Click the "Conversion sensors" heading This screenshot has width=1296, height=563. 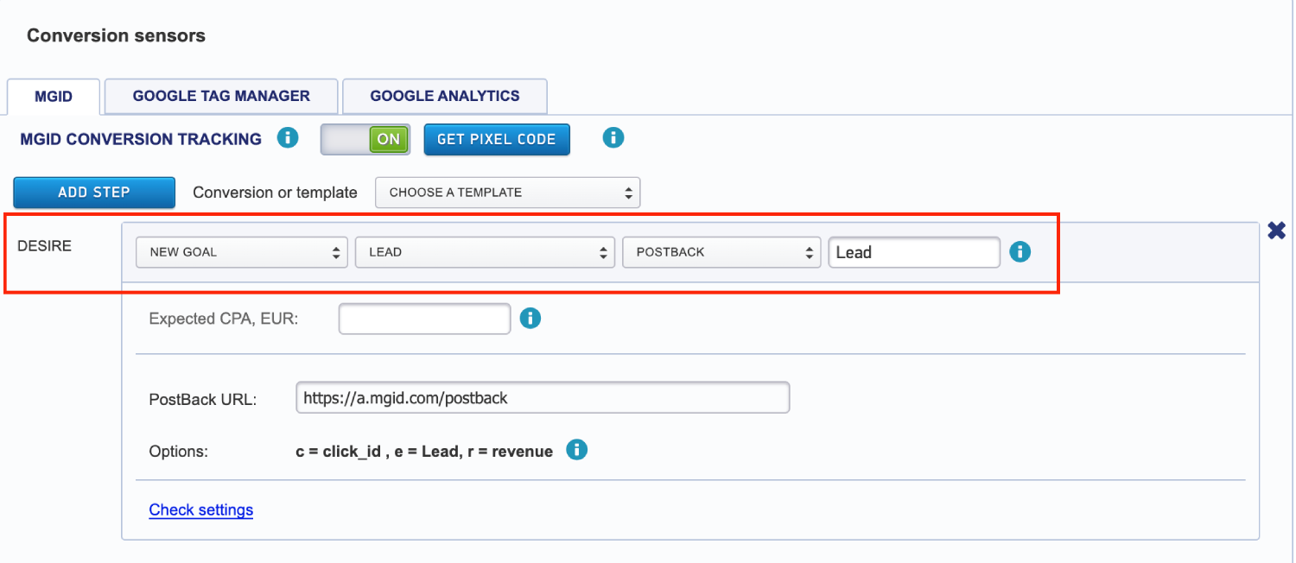pyautogui.click(x=117, y=35)
